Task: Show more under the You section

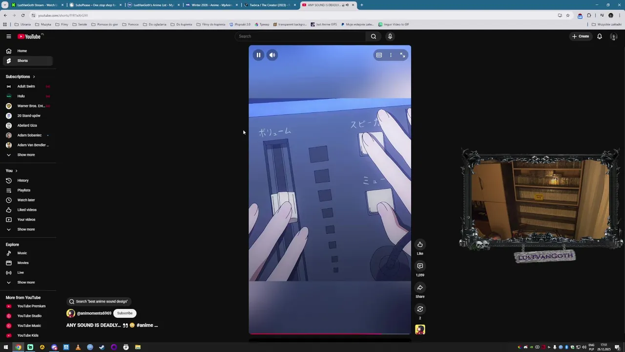Action: pos(27,229)
